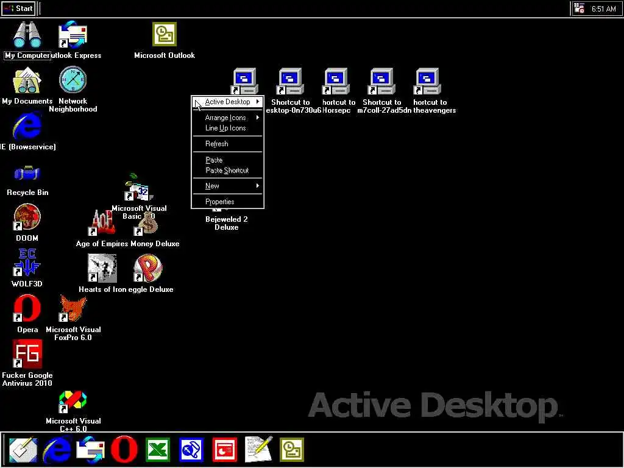Launch Internet Explorer from bottom bar
The height and width of the screenshot is (468, 624).
(58, 450)
